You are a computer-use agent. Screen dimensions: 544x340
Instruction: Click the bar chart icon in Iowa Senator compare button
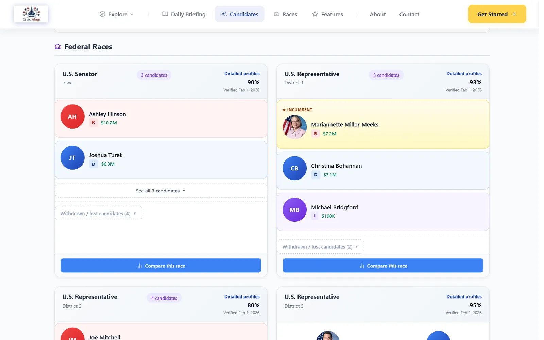tap(140, 266)
